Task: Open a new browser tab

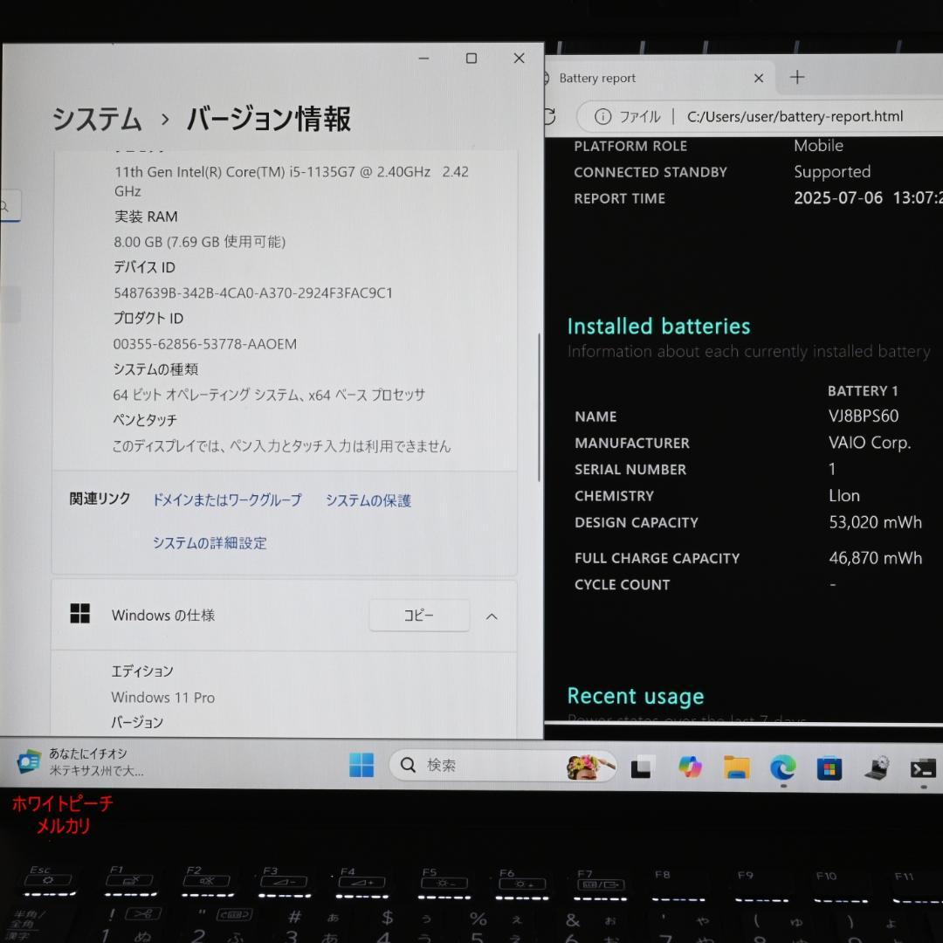Action: [x=796, y=78]
